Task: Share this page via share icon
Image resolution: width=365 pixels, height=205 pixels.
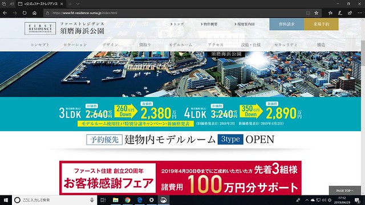Action: tap(350, 13)
